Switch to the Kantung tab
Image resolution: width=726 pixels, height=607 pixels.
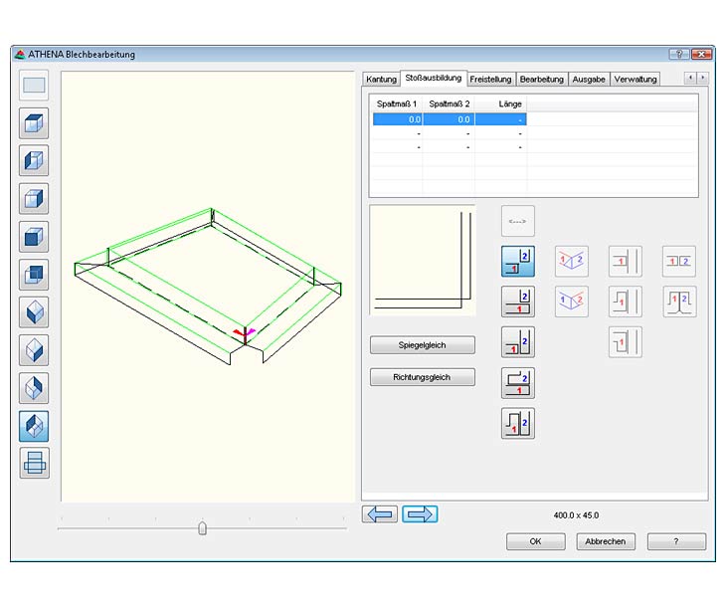coord(381,79)
